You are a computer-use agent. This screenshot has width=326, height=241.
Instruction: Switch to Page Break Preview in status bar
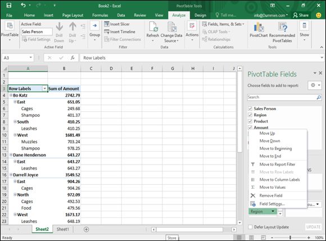[x=263, y=237]
